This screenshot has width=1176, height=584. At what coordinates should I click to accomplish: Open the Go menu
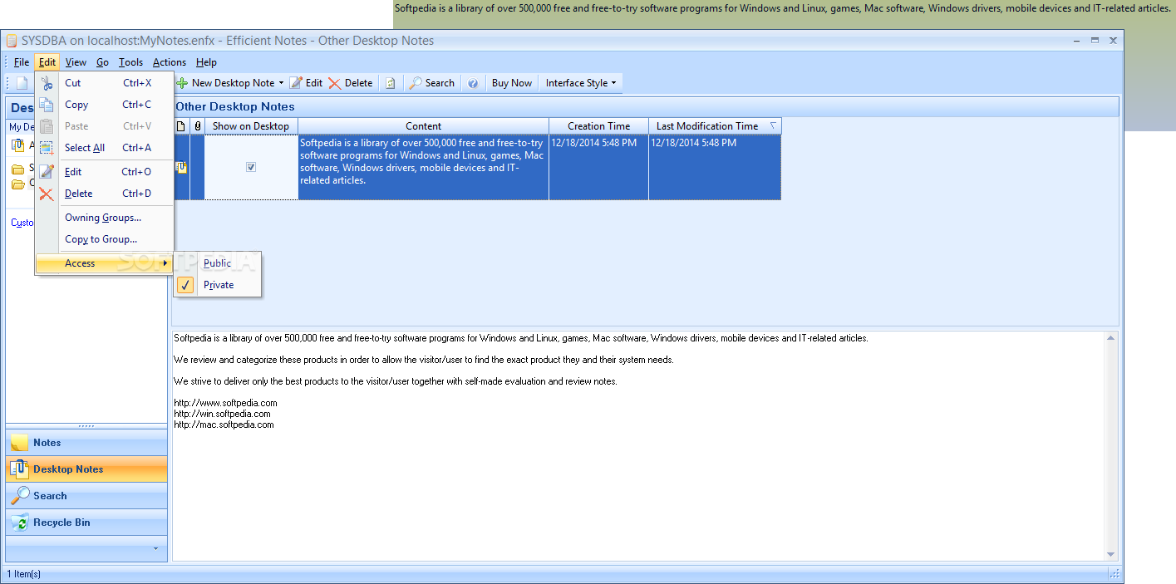(102, 62)
